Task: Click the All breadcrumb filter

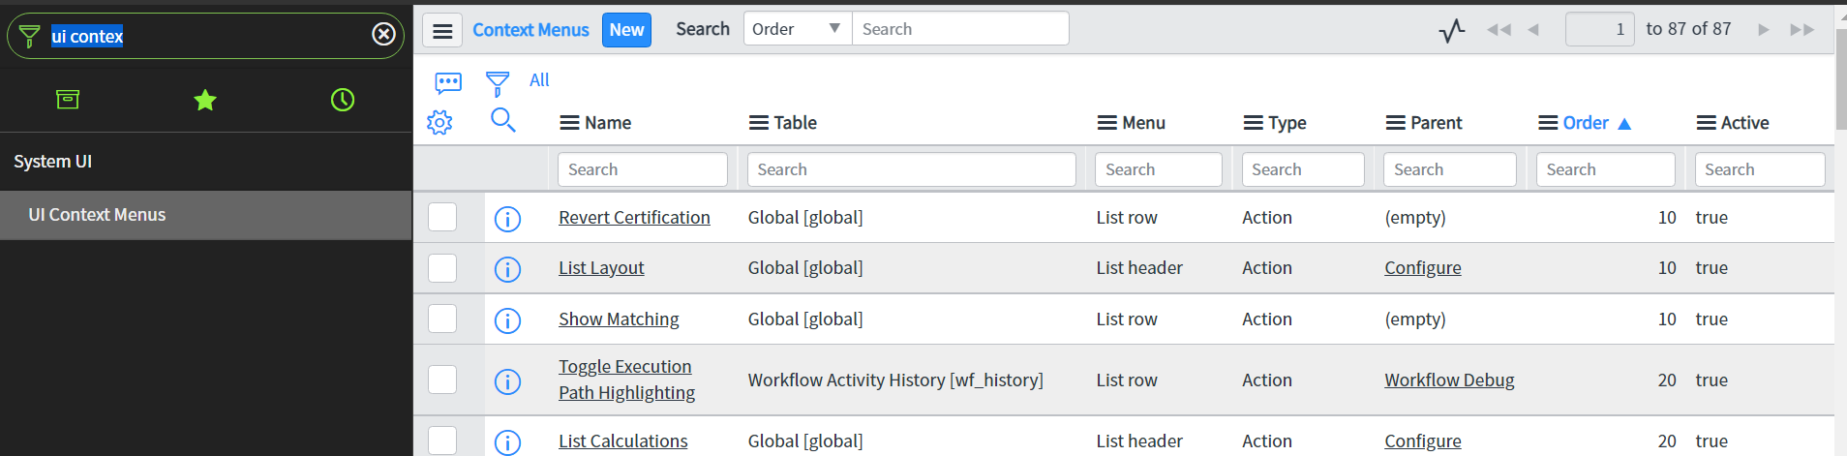Action: coord(539,80)
